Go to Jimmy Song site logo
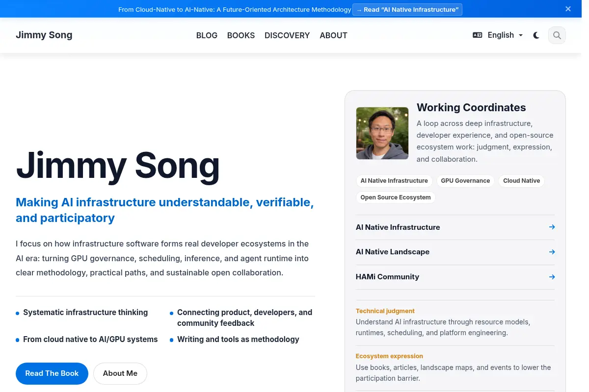Screen dimensions: 589x392 (44, 35)
